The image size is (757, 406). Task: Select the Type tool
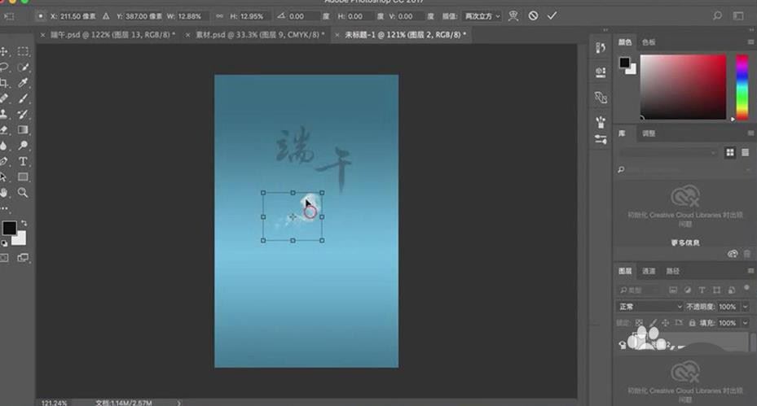(23, 162)
